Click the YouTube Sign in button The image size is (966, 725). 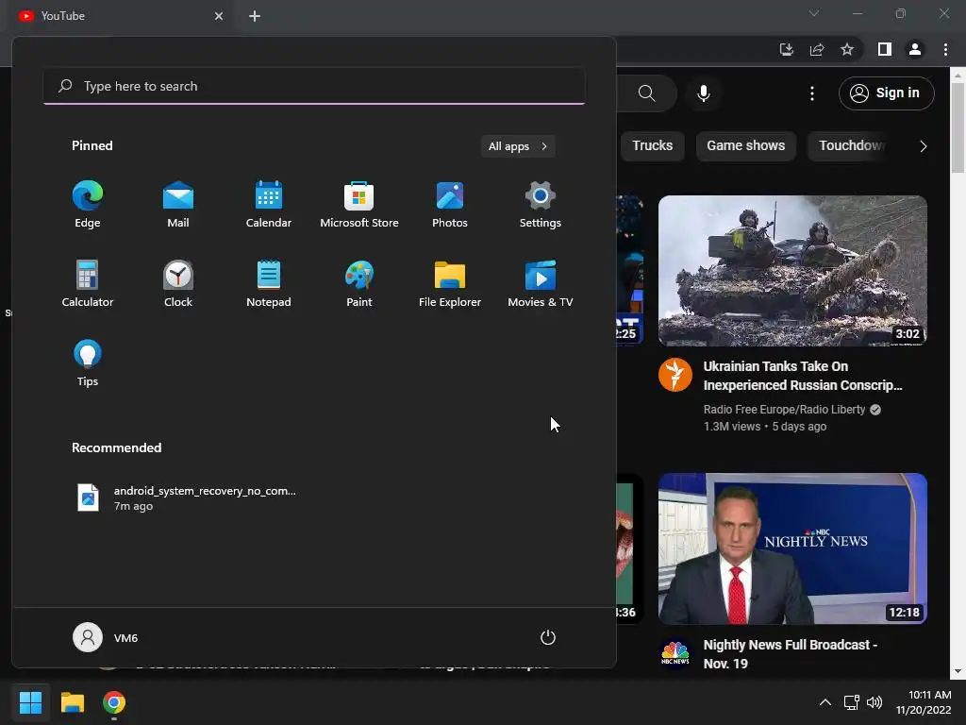pyautogui.click(x=886, y=93)
